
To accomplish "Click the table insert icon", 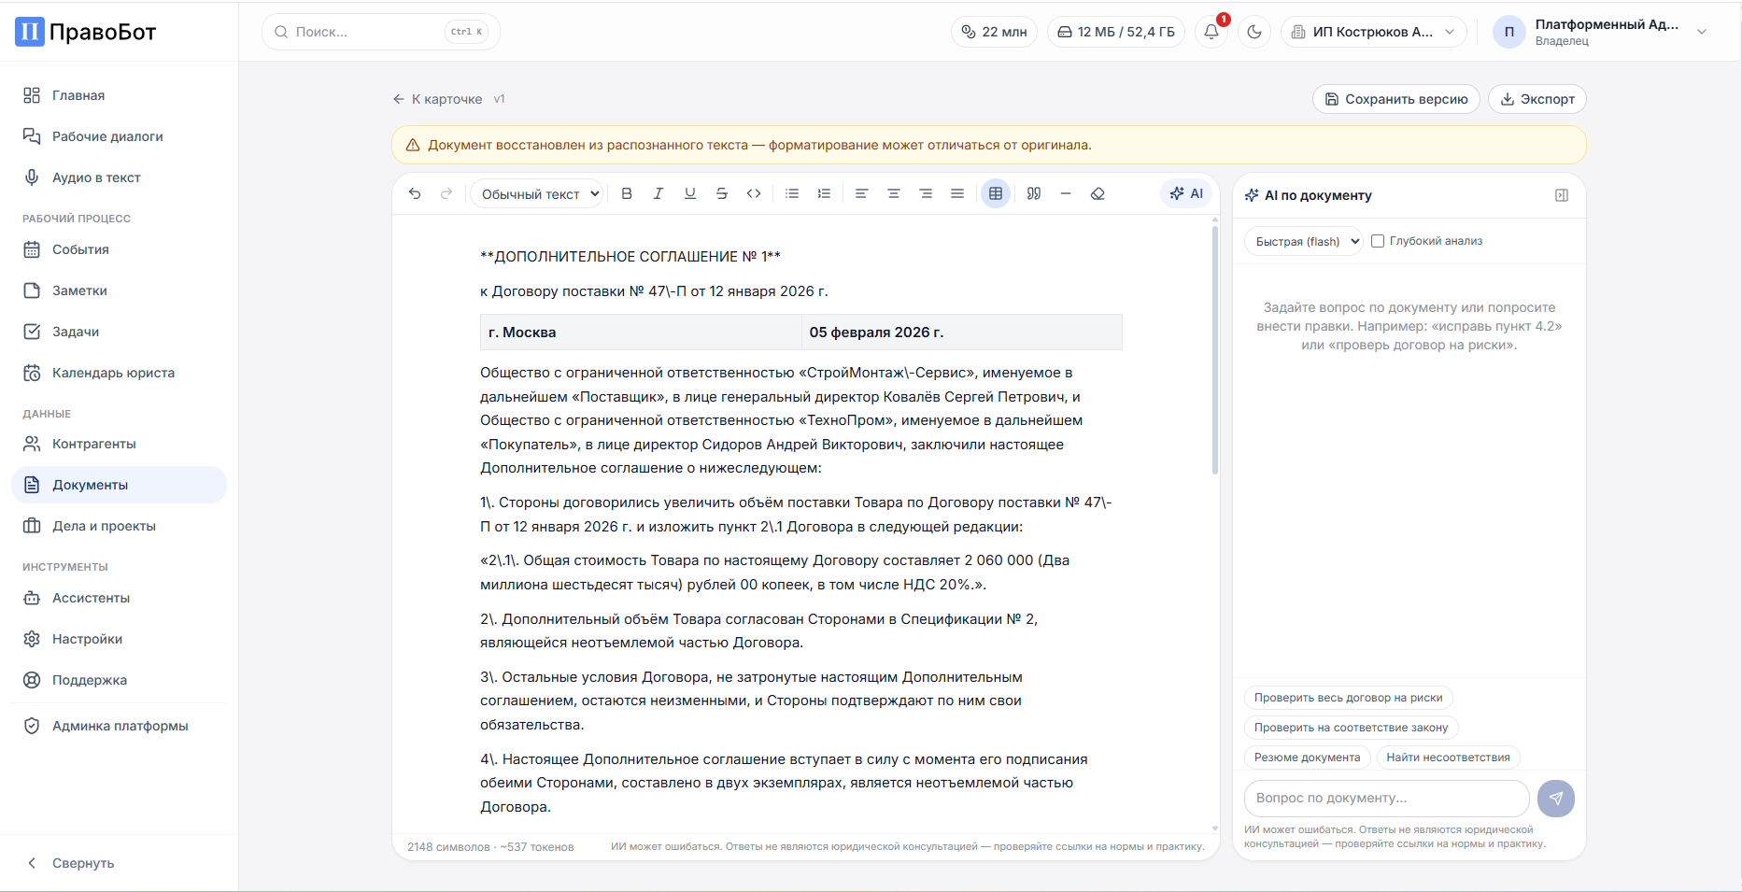I will pyautogui.click(x=996, y=193).
